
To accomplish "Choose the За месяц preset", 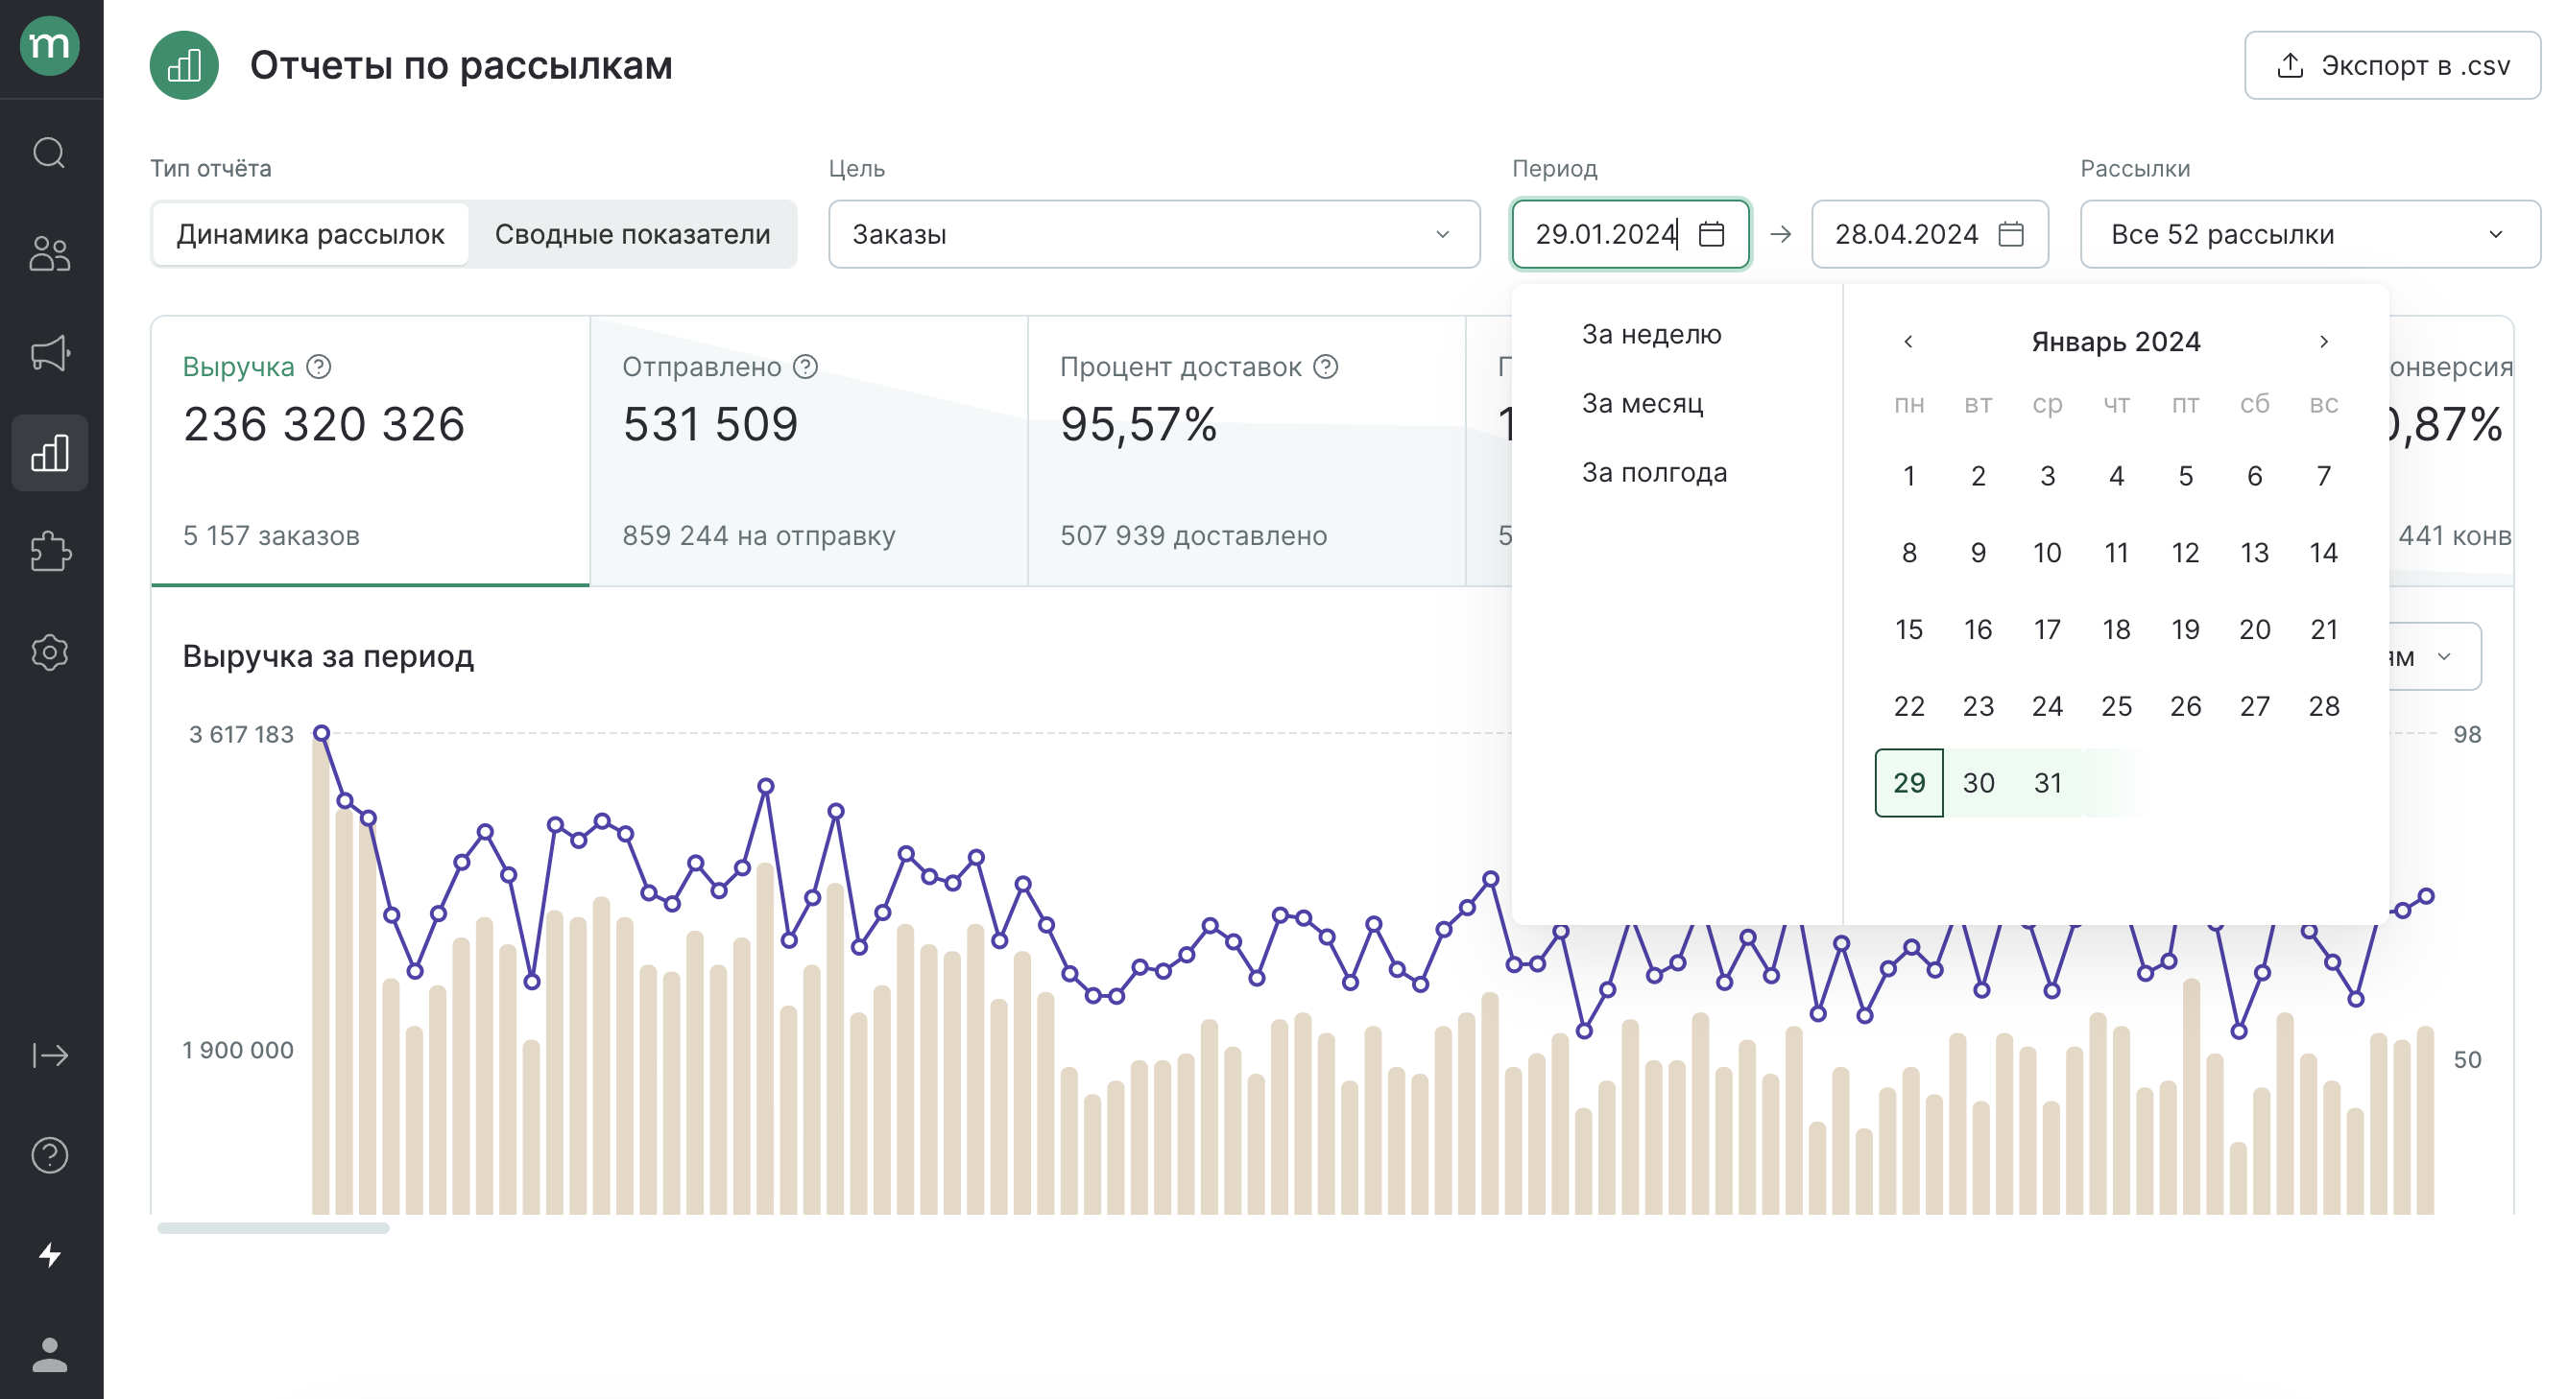I will [1643, 403].
